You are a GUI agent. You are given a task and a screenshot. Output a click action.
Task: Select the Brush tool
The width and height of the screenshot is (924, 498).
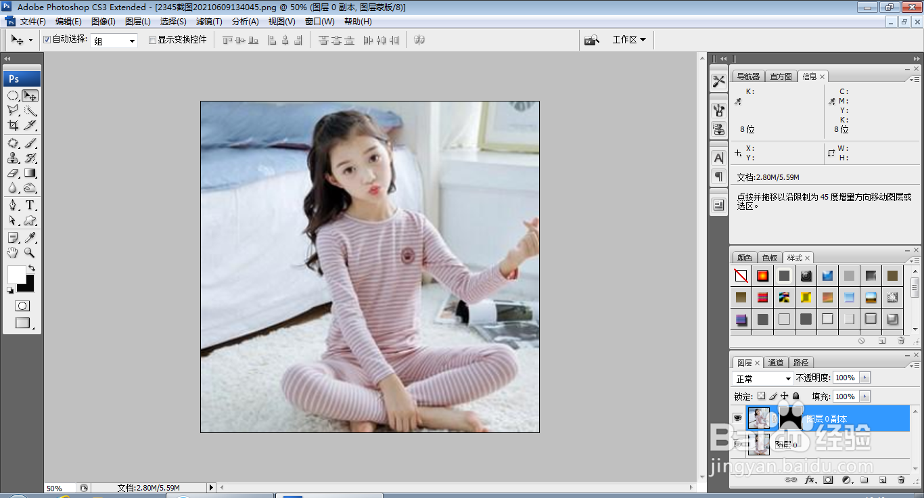pos(30,143)
